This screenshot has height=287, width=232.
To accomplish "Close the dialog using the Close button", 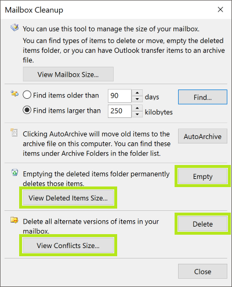I will coord(202,271).
